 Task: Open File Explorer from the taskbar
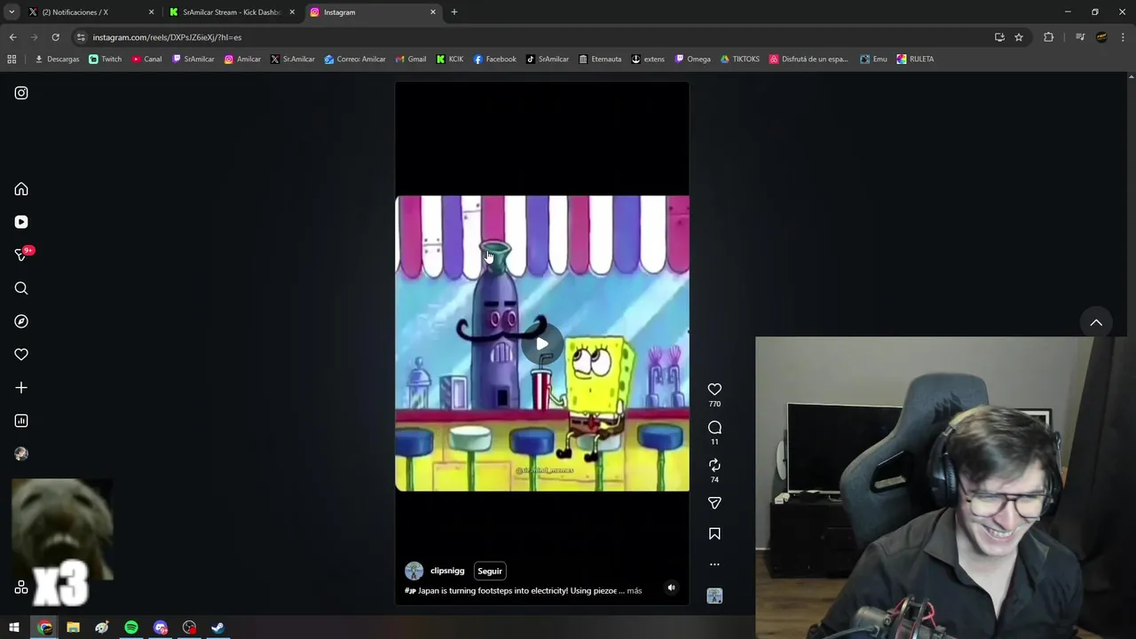coord(73,627)
